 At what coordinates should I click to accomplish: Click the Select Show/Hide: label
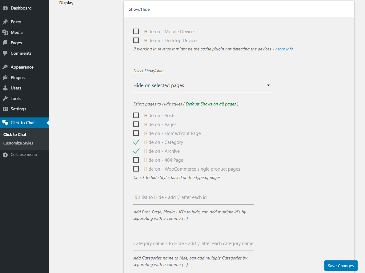149,71
